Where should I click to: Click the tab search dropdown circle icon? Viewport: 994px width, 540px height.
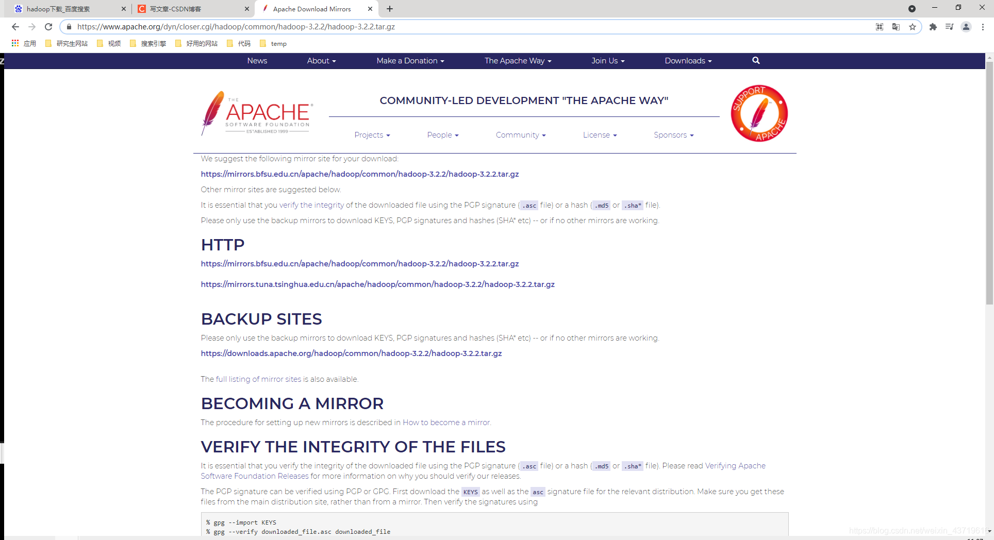pos(912,9)
